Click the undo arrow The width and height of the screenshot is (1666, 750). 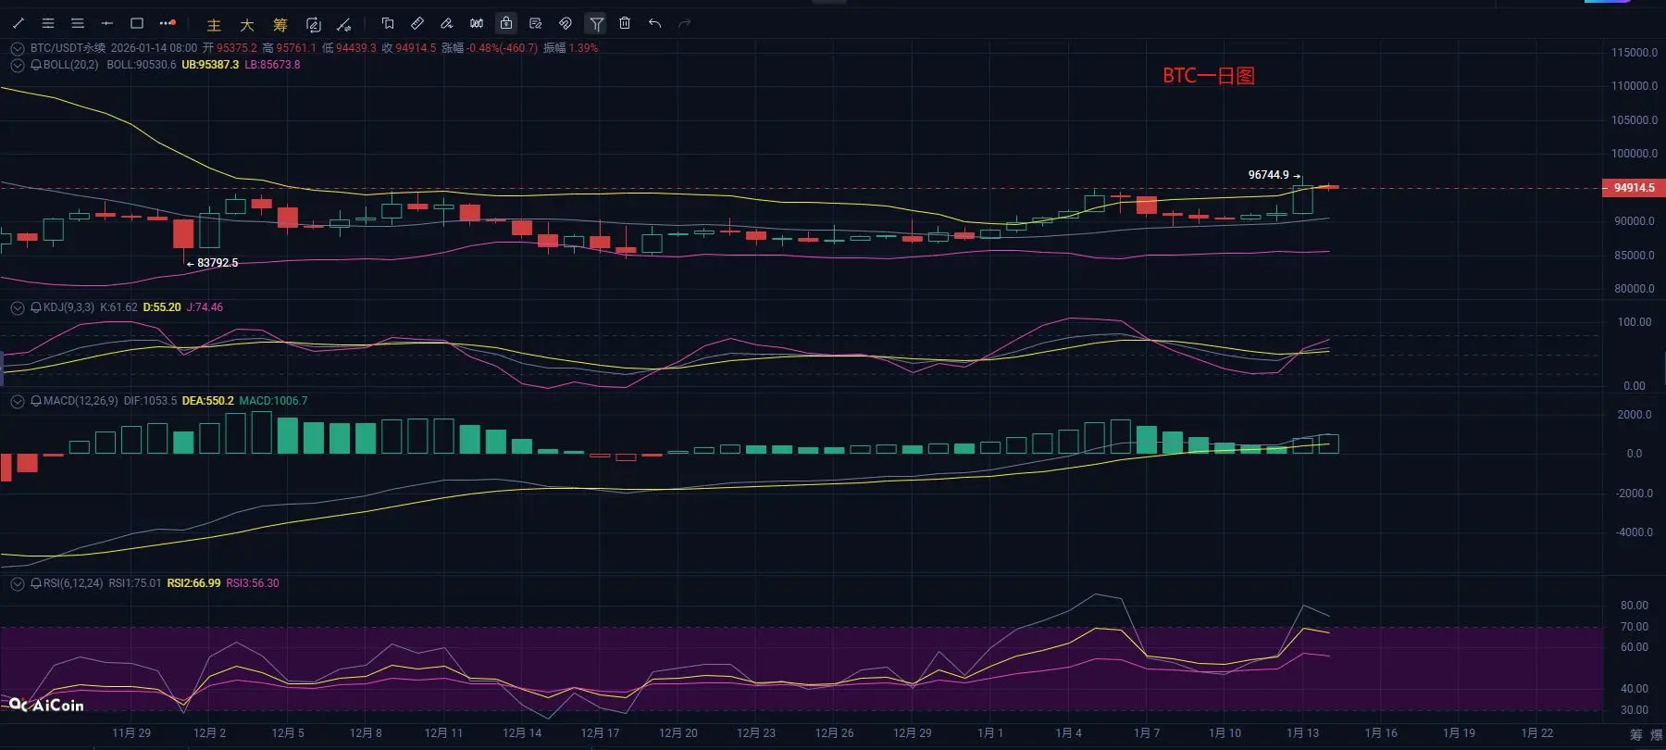pos(655,23)
